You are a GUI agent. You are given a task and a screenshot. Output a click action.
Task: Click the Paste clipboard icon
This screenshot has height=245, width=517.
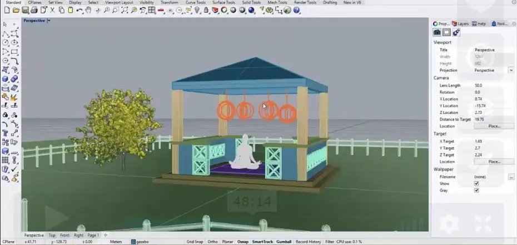[x=70, y=10]
